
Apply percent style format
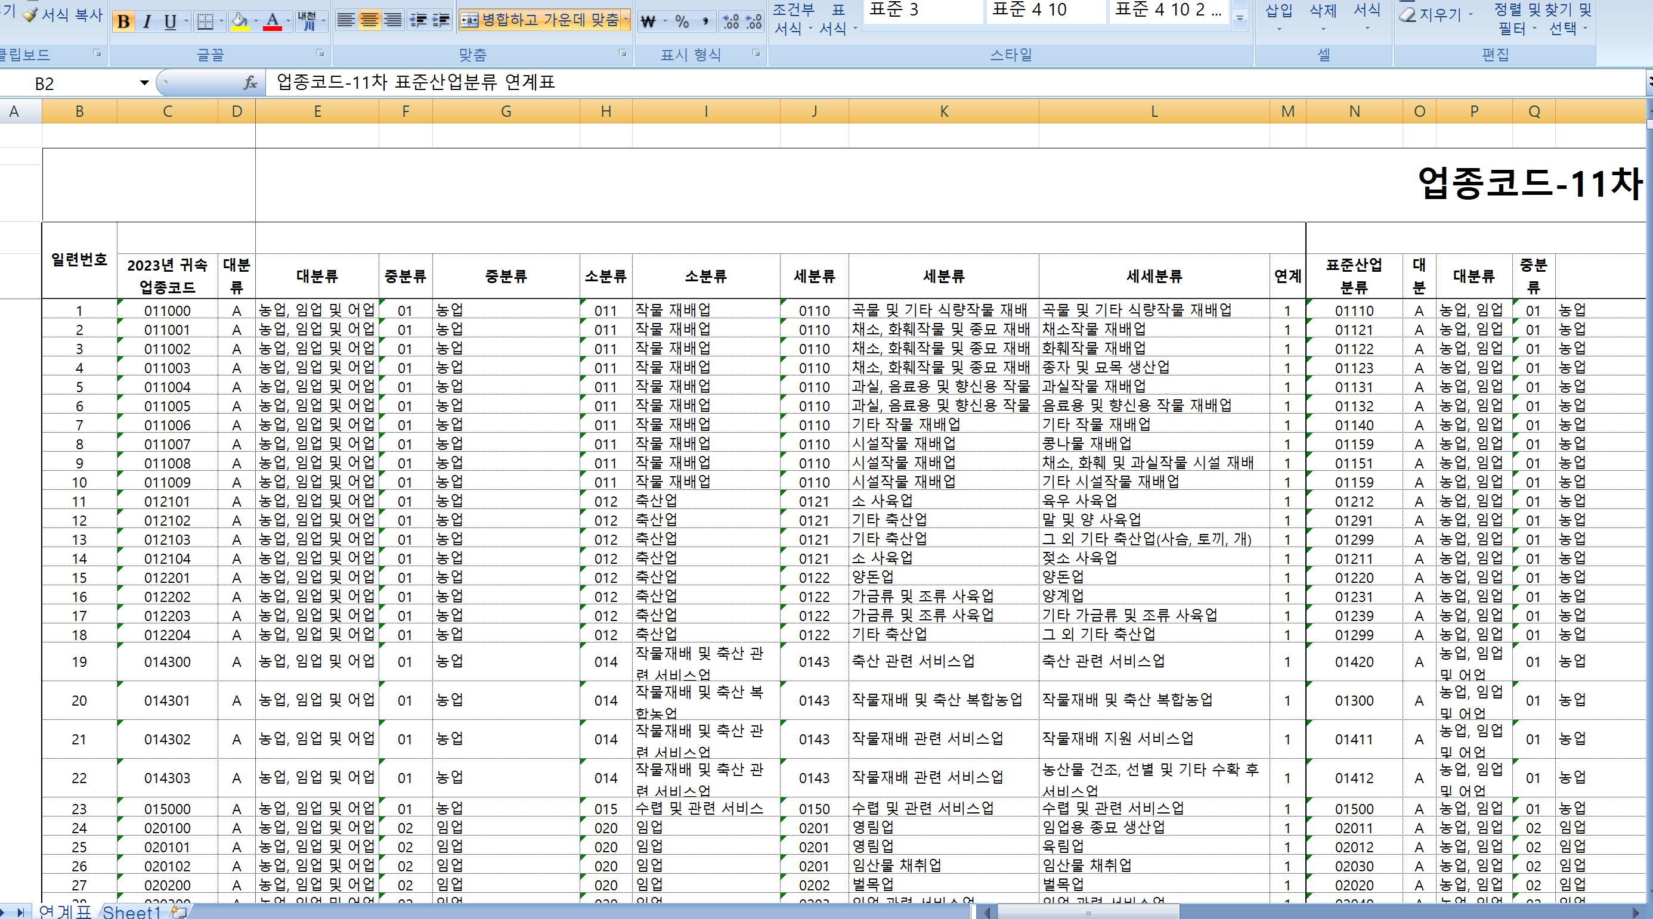click(x=682, y=22)
